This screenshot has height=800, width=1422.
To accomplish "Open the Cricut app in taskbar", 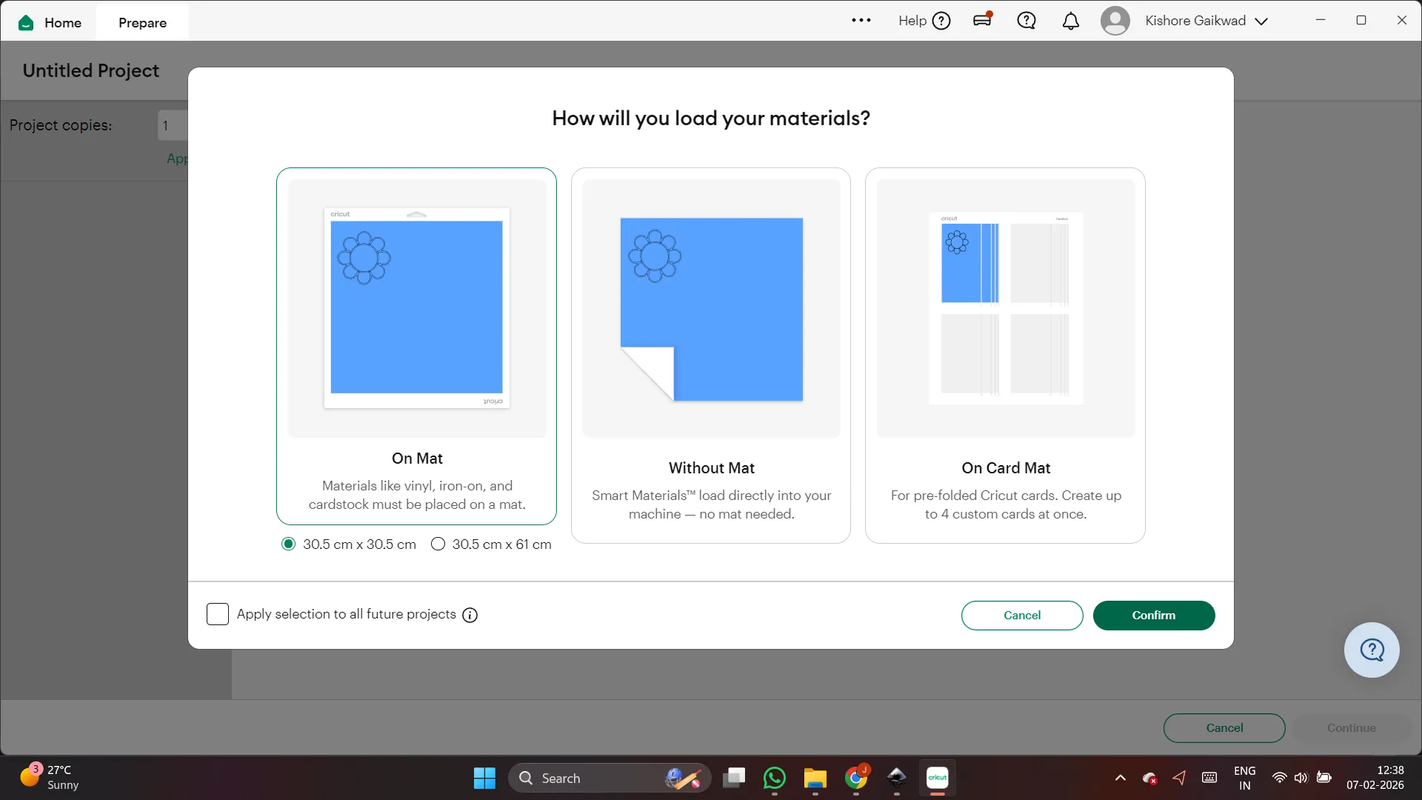I will (937, 778).
